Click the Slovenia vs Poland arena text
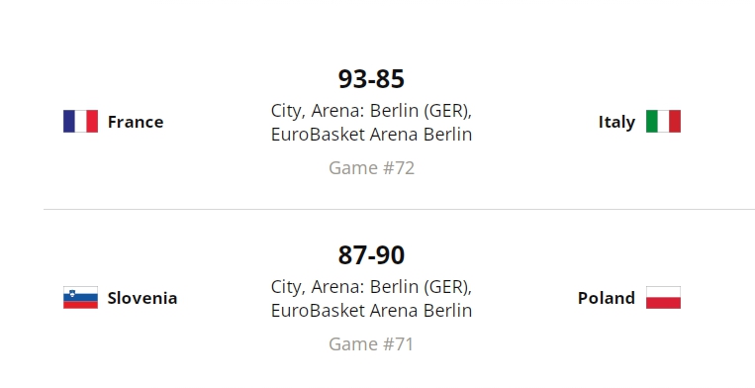The height and width of the screenshot is (388, 755). click(x=371, y=299)
